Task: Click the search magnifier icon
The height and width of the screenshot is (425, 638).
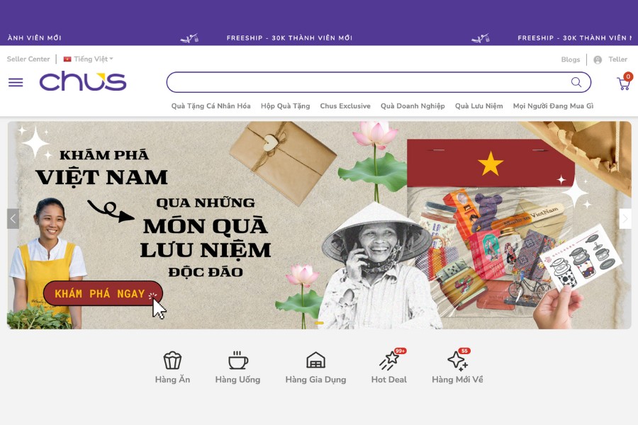Action: tap(576, 82)
